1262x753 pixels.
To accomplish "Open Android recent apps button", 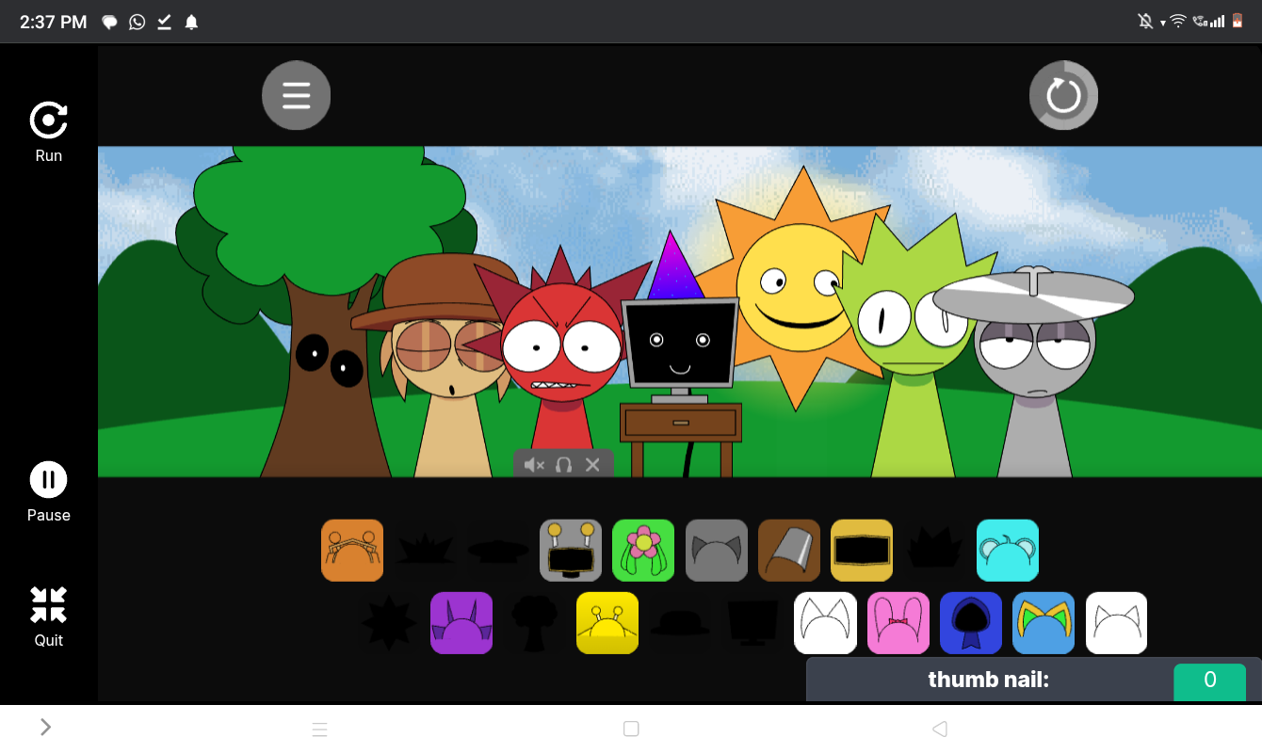I will (x=320, y=729).
